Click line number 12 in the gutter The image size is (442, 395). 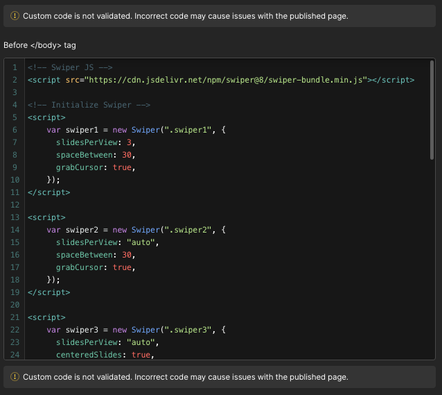15,205
